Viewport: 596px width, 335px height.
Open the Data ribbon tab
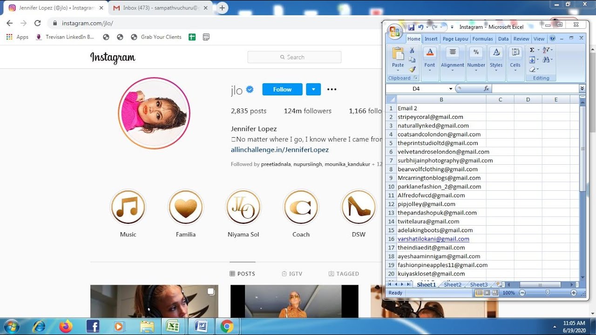point(503,39)
